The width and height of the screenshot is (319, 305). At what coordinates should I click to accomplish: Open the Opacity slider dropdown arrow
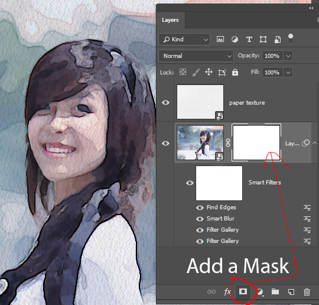point(288,56)
